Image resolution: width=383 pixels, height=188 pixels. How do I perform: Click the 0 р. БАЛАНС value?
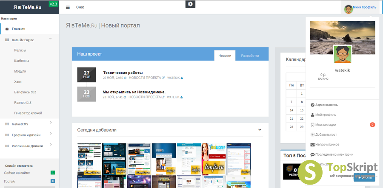pyautogui.click(x=323, y=77)
